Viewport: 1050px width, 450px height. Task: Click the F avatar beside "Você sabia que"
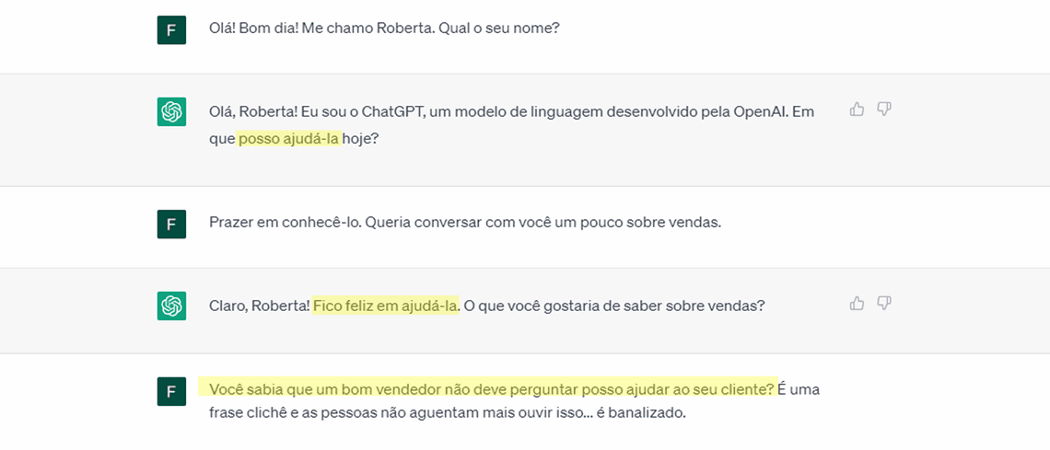pyautogui.click(x=171, y=391)
